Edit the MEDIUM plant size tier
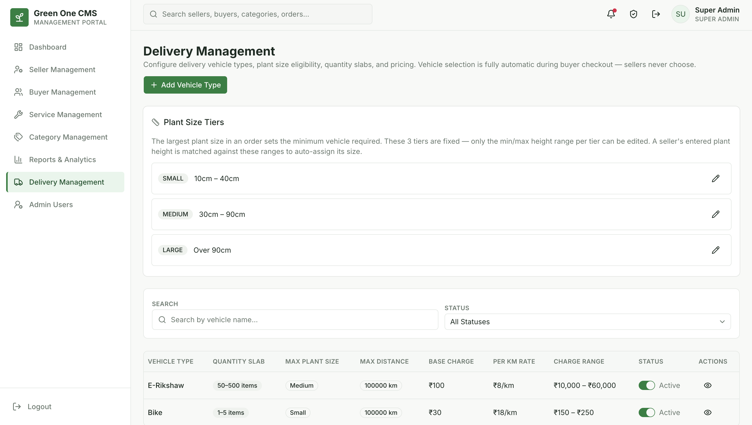Image resolution: width=752 pixels, height=425 pixels. (715, 214)
